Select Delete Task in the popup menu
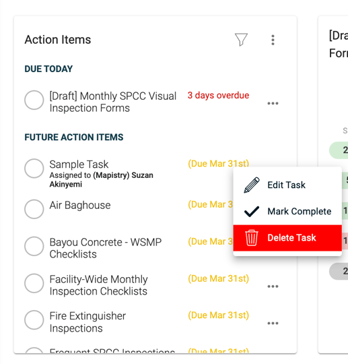This screenshot has width=348, height=364. point(287,238)
